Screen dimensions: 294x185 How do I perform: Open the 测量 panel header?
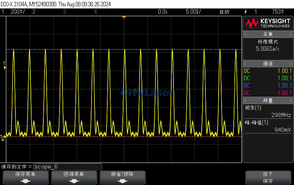point(268,100)
